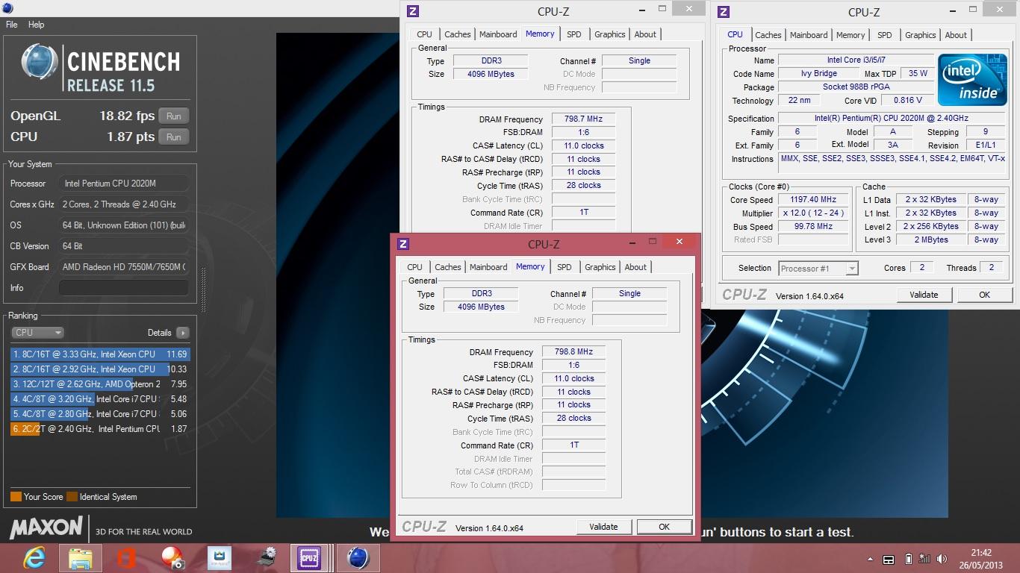Click the Specification field Pentium 2020M
This screenshot has height=573, width=1020.
coord(893,119)
